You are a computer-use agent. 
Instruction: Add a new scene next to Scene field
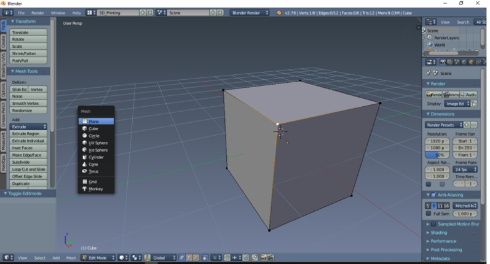pyautogui.click(x=213, y=13)
